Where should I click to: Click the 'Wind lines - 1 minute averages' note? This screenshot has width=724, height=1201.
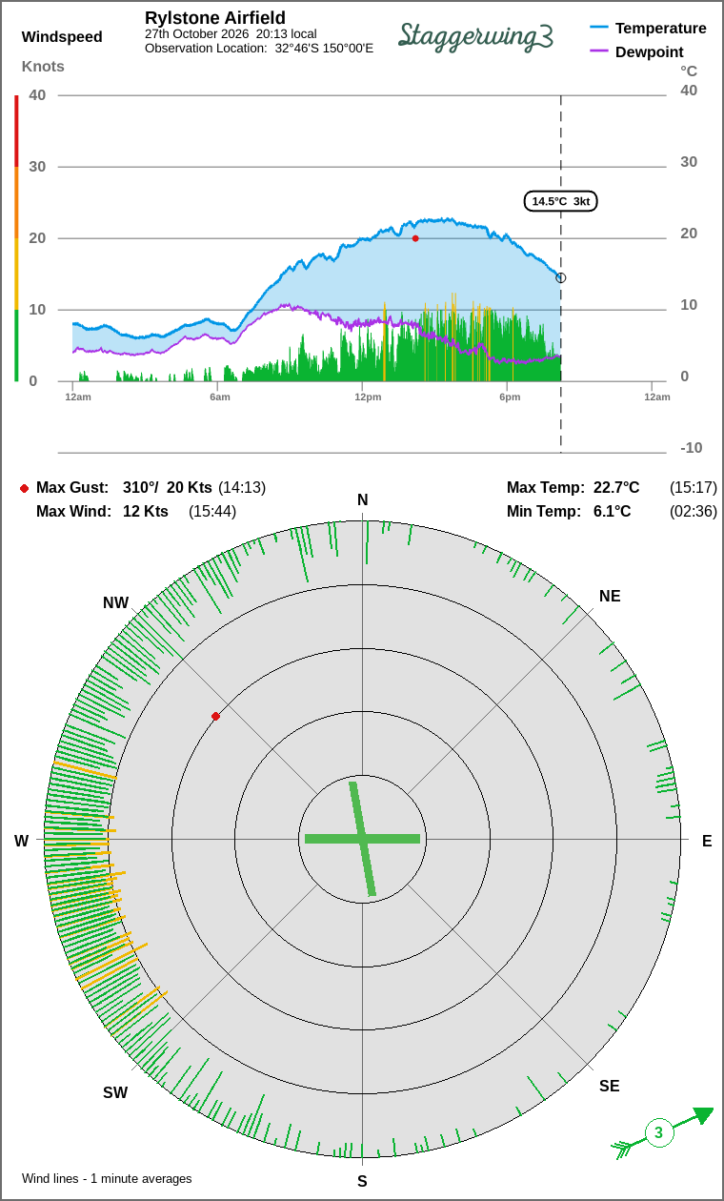pyautogui.click(x=107, y=1178)
